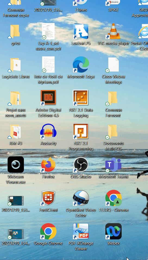148x260 pixels.
Task: Select NXT 2.1 Programming shortcut
Action: tap(81, 131)
